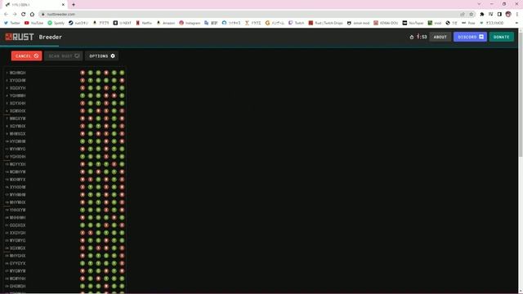
Task: Click the browser forward arrow
Action: tap(15, 15)
